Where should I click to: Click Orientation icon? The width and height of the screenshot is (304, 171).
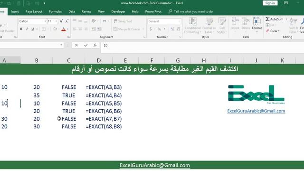(94, 21)
